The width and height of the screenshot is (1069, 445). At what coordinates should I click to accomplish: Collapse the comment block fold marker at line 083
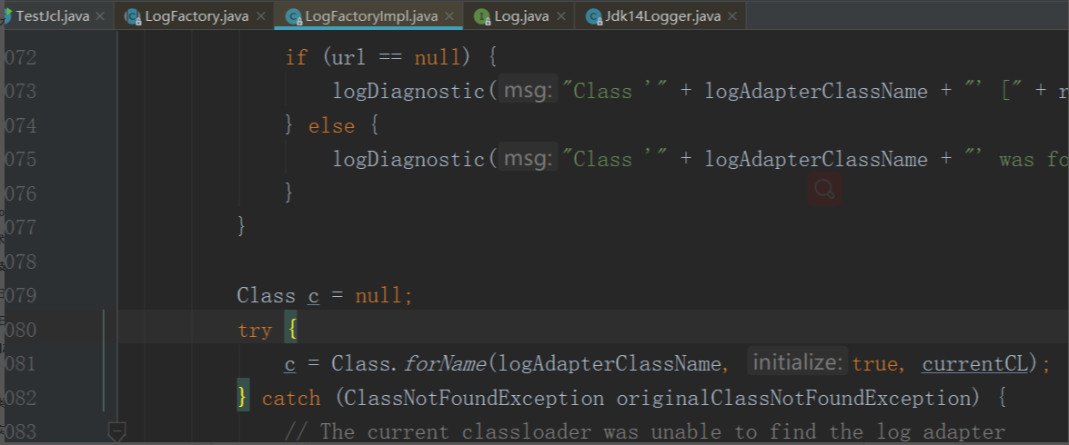click(117, 431)
